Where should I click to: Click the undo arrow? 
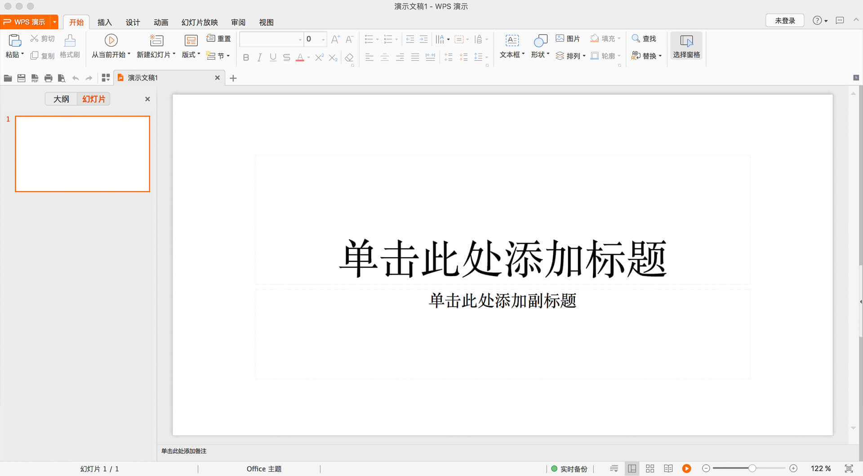[x=76, y=78]
